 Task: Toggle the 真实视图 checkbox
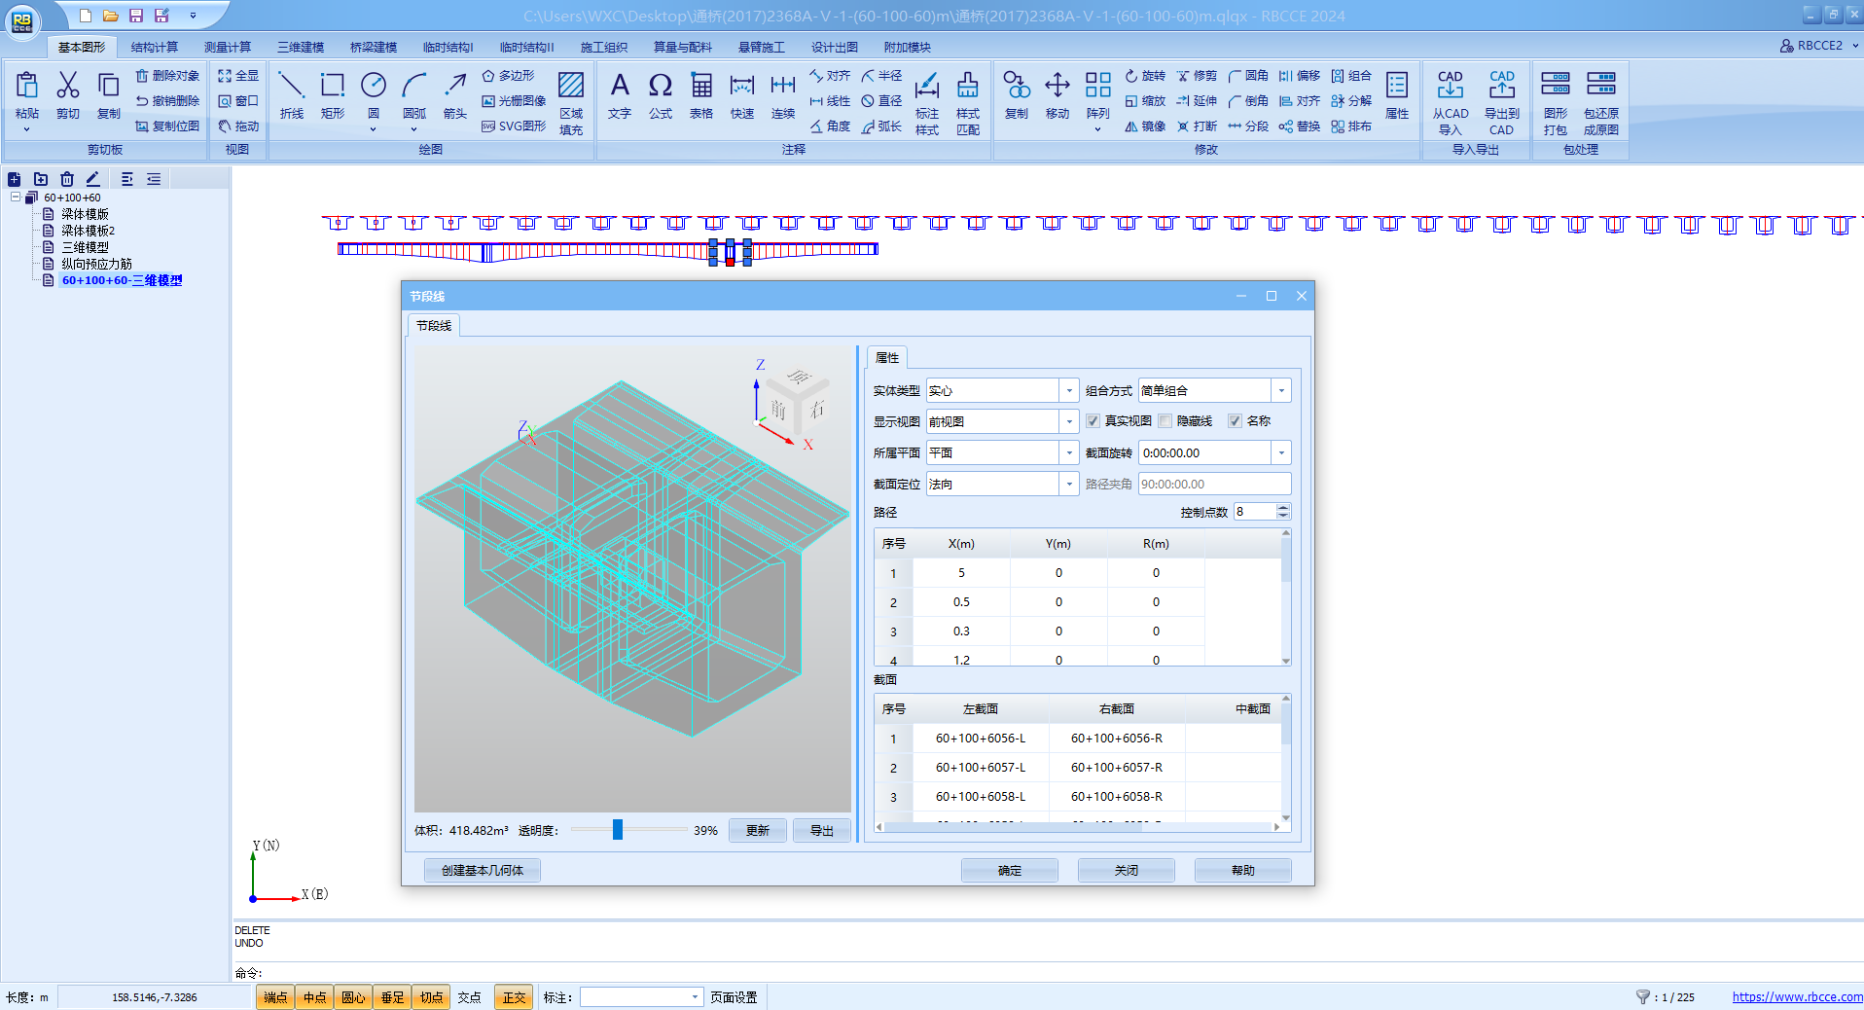[x=1093, y=421]
